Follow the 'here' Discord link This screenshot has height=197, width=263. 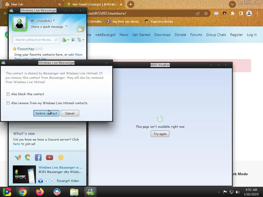click(x=16, y=144)
